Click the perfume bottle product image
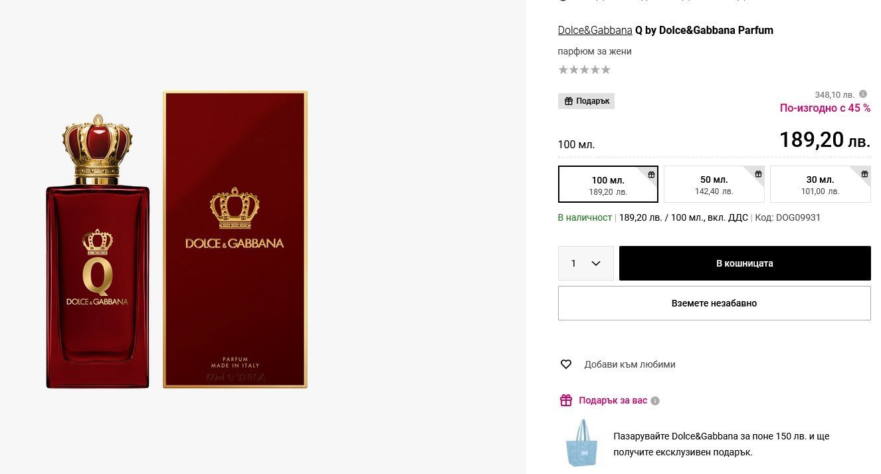Image resolution: width=881 pixels, height=474 pixels. pyautogui.click(x=98, y=253)
